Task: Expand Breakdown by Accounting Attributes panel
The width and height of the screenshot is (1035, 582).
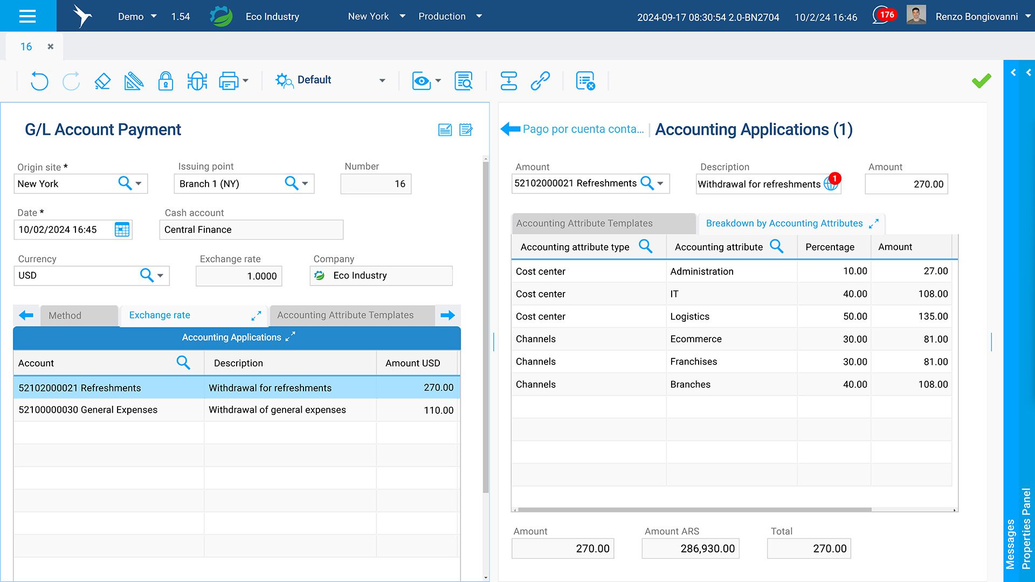Action: coord(874,224)
